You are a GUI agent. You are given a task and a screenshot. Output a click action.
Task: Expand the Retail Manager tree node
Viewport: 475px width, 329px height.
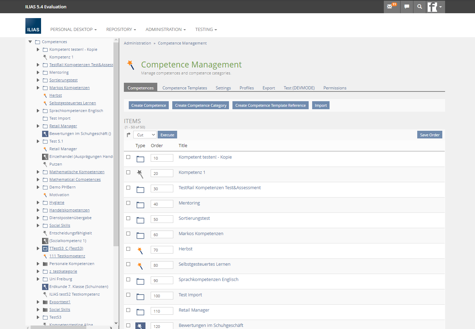coord(38,126)
